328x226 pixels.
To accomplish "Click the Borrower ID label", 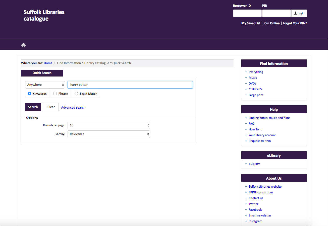I will point(242,6).
